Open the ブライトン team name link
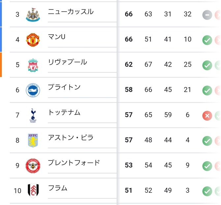This screenshot has height=205, width=221. click(x=64, y=87)
